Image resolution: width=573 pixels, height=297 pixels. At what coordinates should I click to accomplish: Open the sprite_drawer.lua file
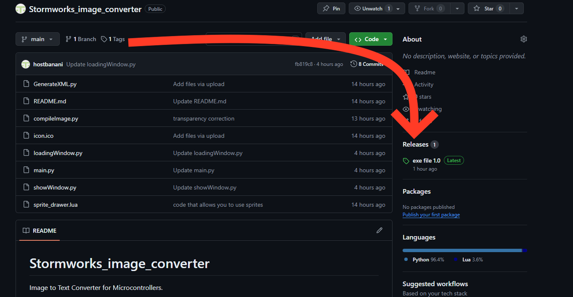click(x=56, y=204)
